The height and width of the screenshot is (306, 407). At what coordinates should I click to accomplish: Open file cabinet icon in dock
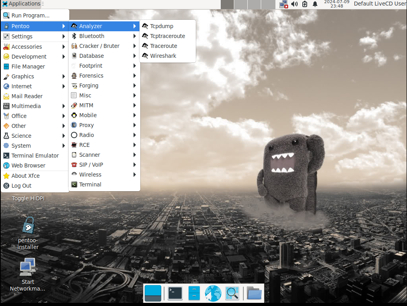click(x=194, y=293)
